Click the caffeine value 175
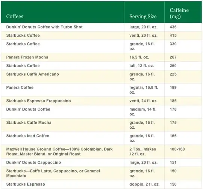203x189 pixels. tap(173, 123)
